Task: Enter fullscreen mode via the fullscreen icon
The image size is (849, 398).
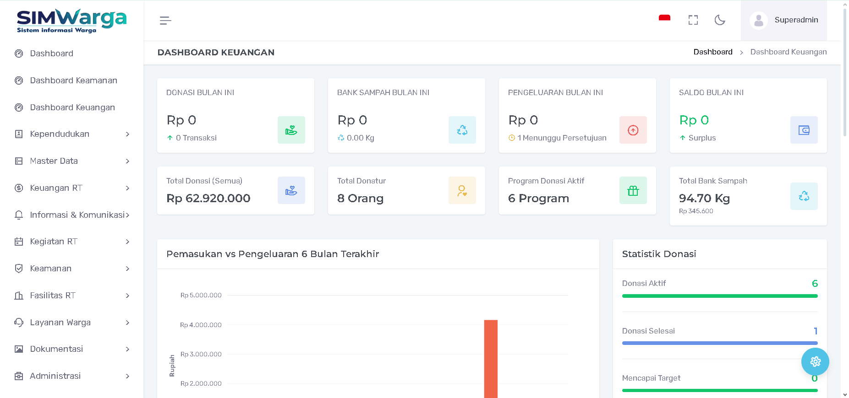Action: [x=693, y=20]
